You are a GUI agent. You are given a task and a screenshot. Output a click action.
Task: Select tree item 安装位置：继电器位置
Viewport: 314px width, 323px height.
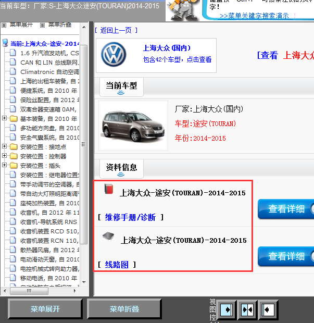click(x=49, y=175)
